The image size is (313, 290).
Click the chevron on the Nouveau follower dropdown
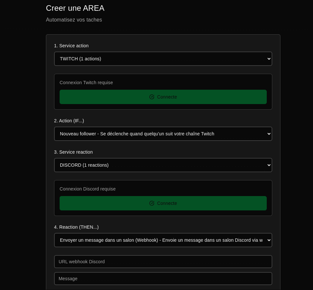point(269,134)
